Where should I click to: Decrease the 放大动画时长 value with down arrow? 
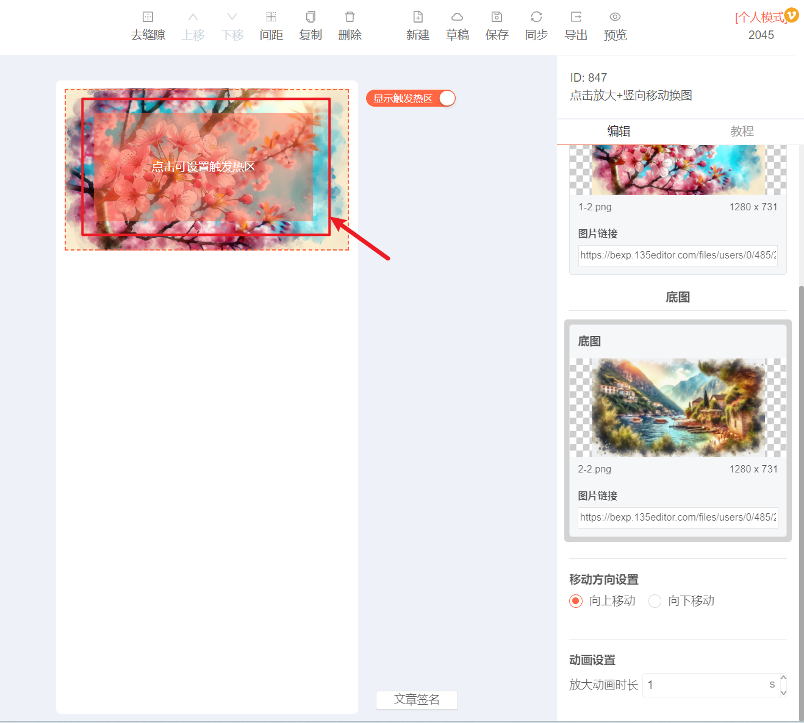click(x=784, y=693)
